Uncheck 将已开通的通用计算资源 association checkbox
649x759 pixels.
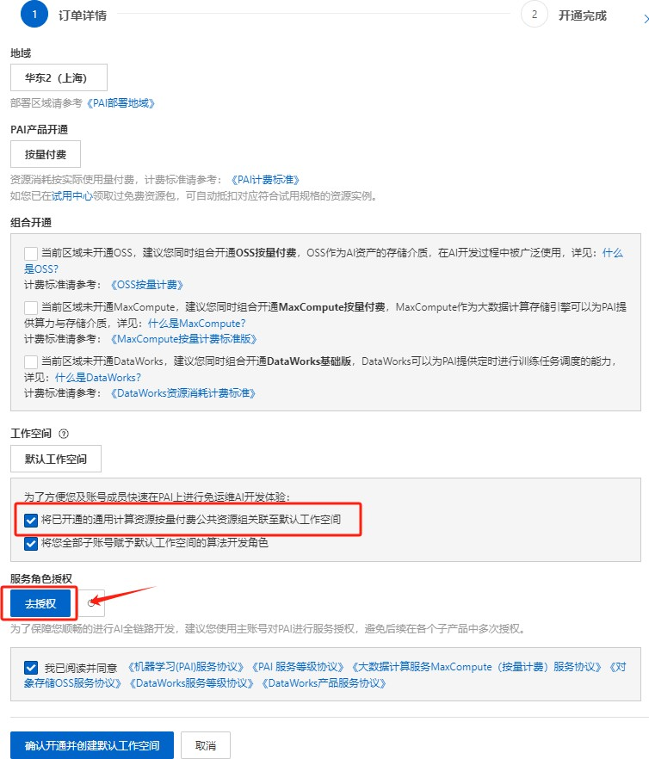pos(31,521)
